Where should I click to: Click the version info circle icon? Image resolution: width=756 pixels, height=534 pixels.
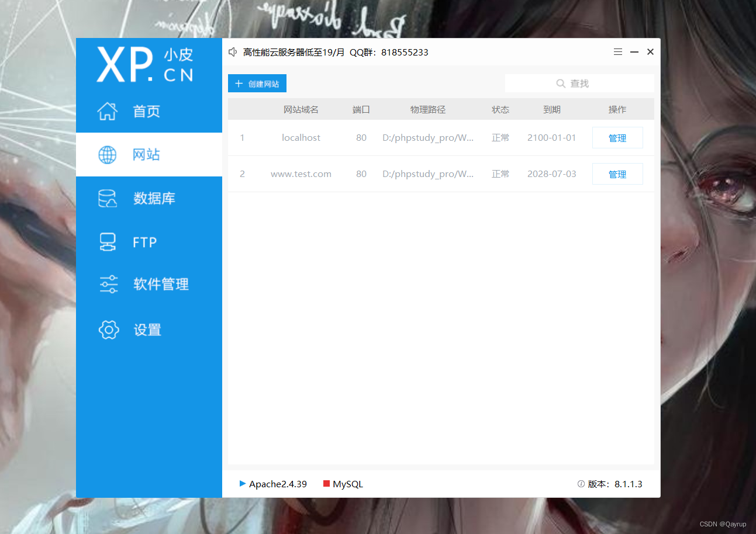coord(581,484)
